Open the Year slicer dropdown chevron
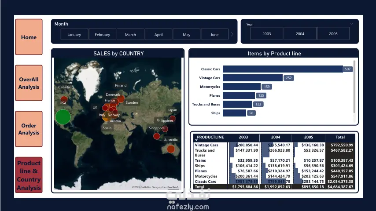Screen dimensions: 376x211 (x=351, y=24)
